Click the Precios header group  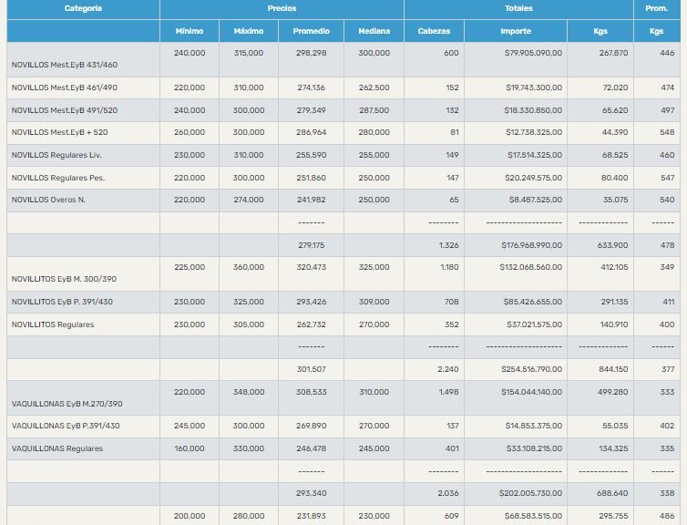pyautogui.click(x=282, y=8)
